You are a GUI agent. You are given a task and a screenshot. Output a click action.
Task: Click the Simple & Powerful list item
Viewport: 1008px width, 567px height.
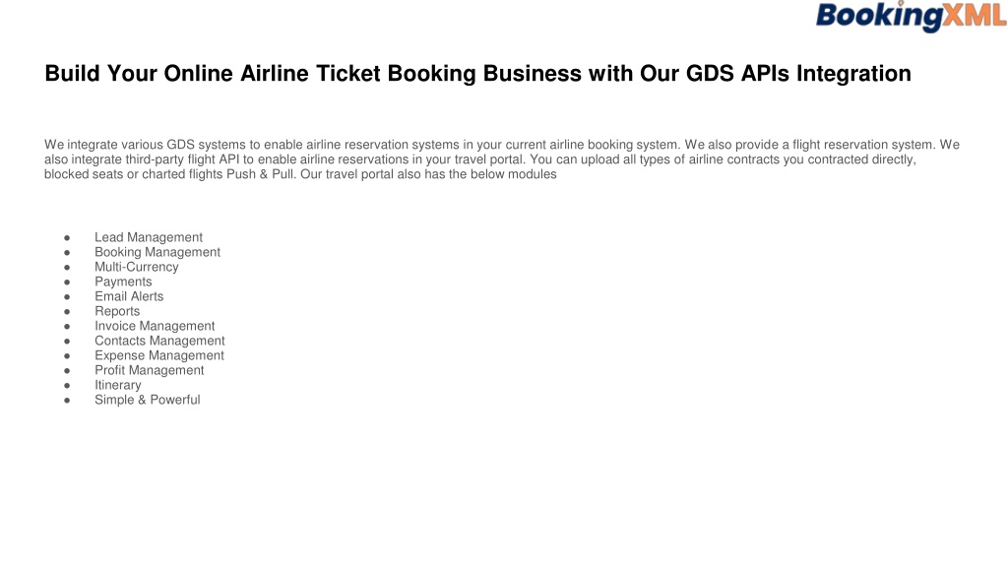[x=148, y=400]
